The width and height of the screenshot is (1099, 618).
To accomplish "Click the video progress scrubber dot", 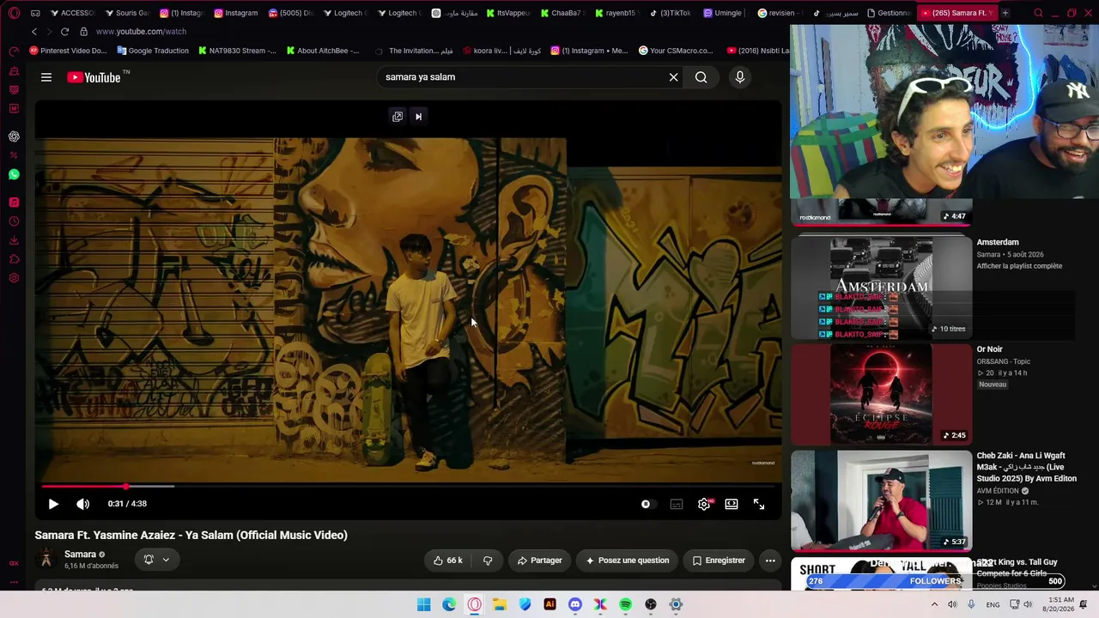I will point(126,487).
